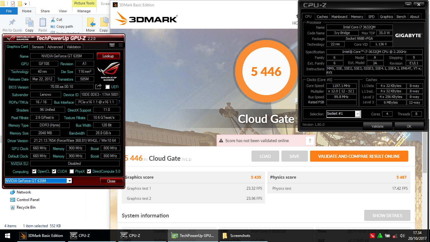
Task: Open Explorer File menu
Action: [x=9, y=11]
